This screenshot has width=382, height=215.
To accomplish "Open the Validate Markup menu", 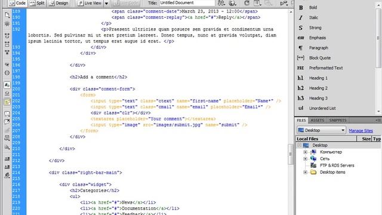I will 284,3.
